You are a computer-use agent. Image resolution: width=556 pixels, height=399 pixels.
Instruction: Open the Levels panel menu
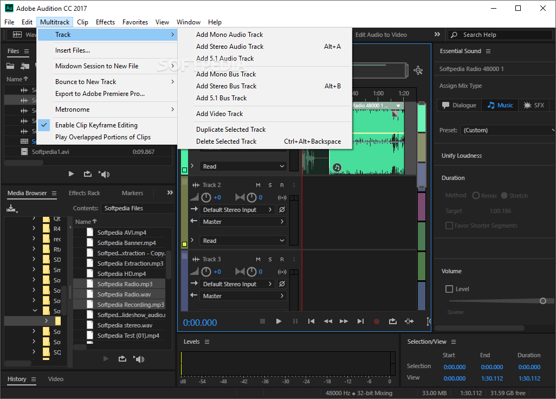click(206, 342)
